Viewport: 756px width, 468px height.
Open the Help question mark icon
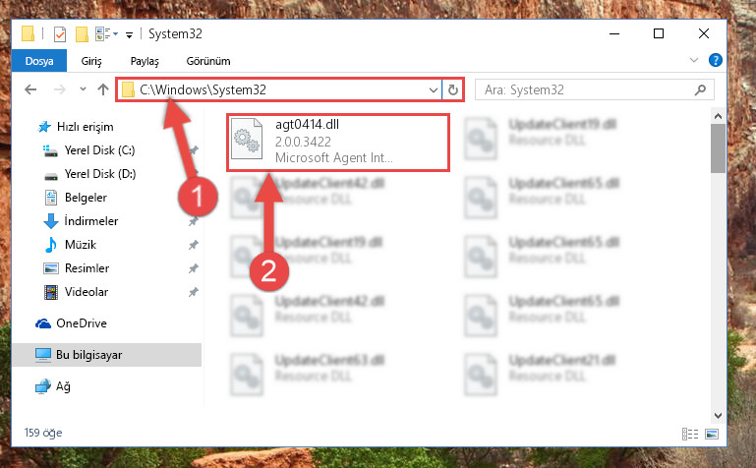tap(715, 60)
